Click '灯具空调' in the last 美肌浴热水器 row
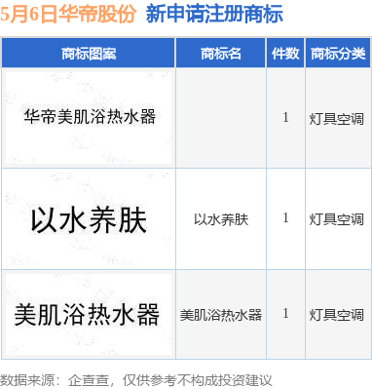Image resolution: width=372 pixels, height=389 pixels. (336, 315)
